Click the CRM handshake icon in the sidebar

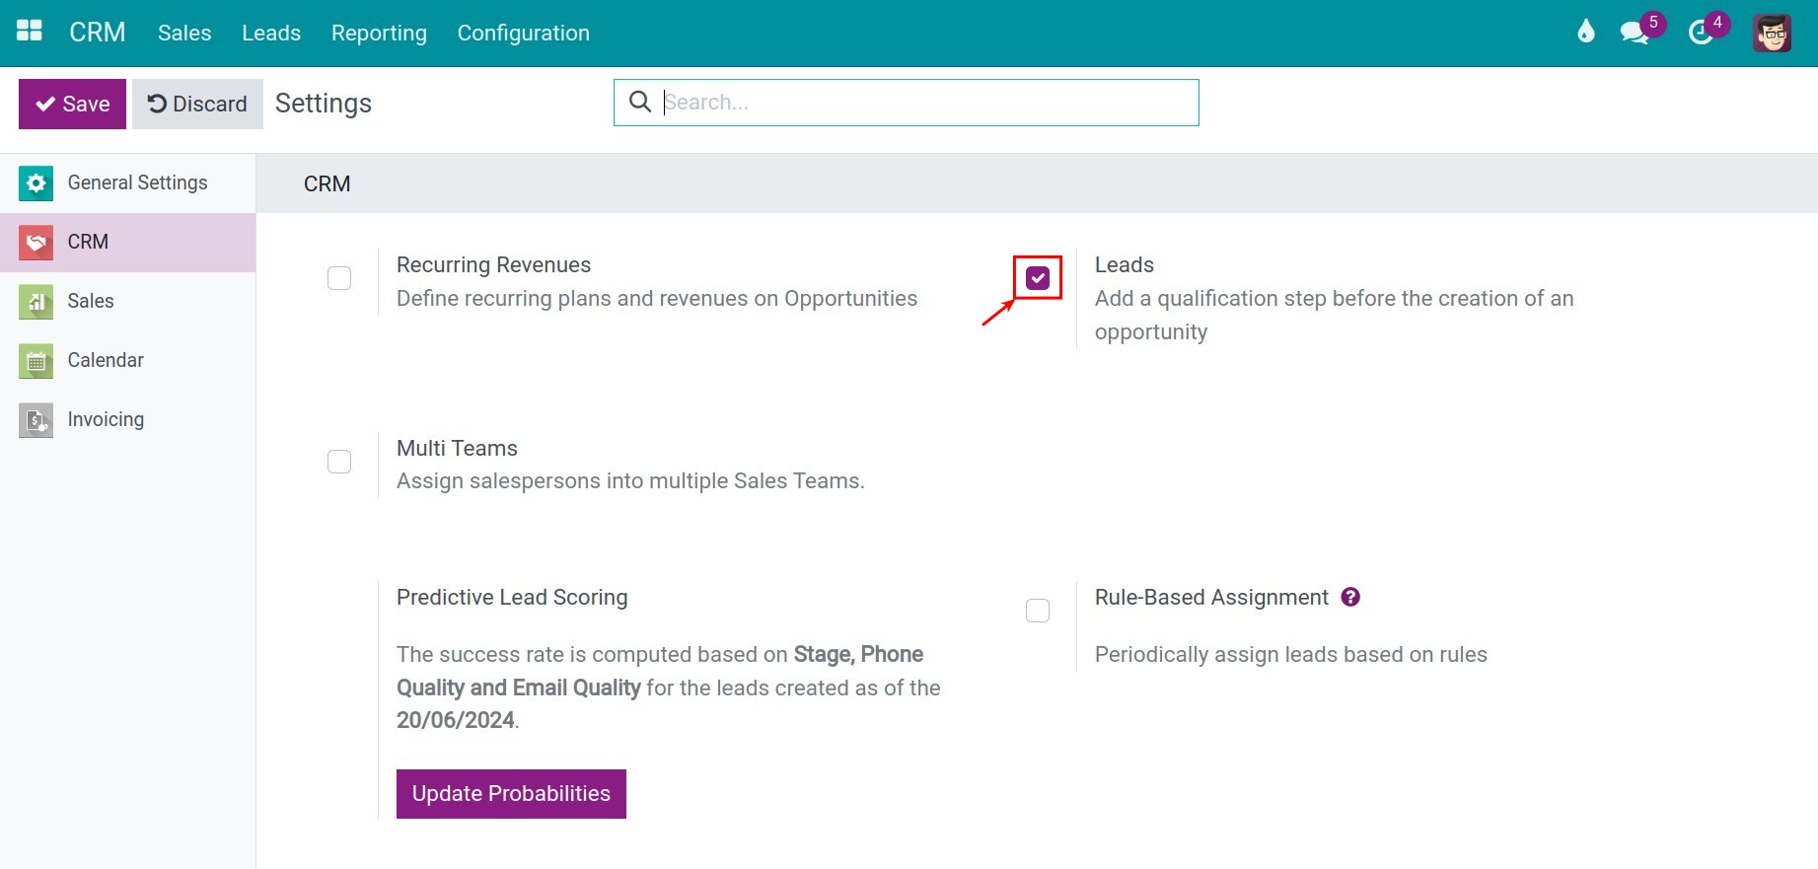[36, 243]
